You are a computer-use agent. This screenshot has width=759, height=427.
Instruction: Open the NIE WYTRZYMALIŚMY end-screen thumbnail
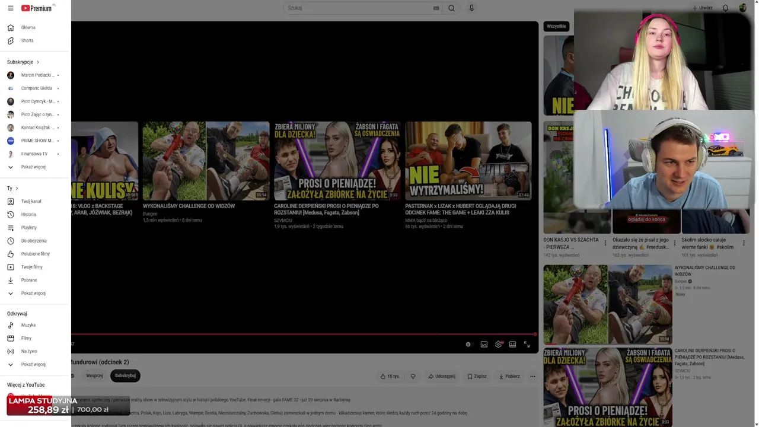click(x=468, y=161)
